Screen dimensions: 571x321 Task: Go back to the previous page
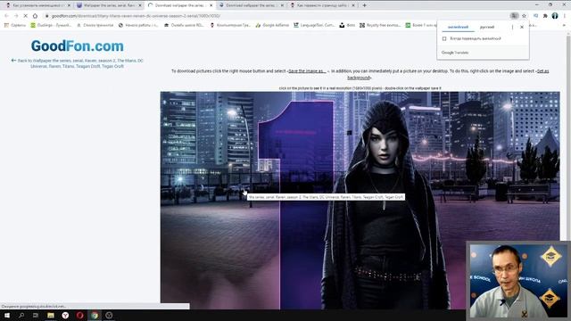click(x=6, y=16)
